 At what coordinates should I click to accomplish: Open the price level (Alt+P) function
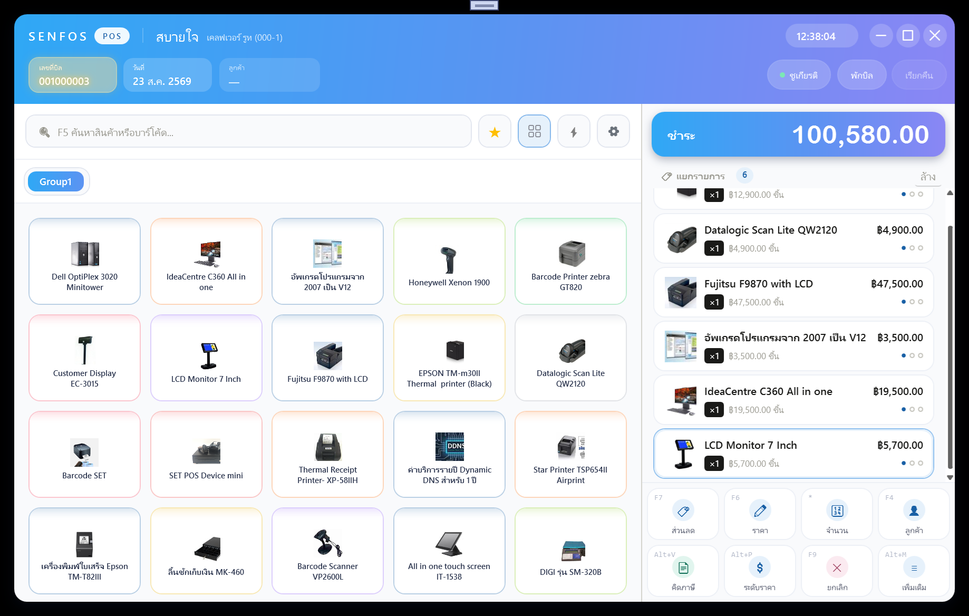point(760,571)
